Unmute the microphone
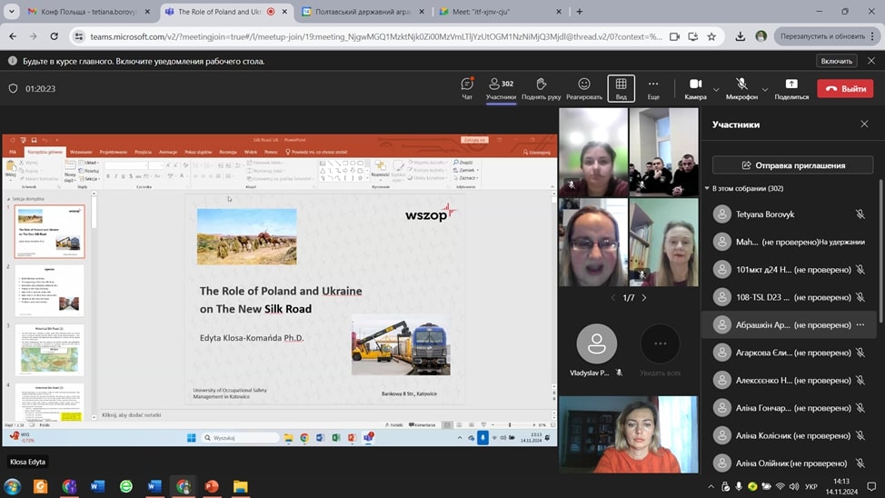The height and width of the screenshot is (498, 885). coord(741,89)
